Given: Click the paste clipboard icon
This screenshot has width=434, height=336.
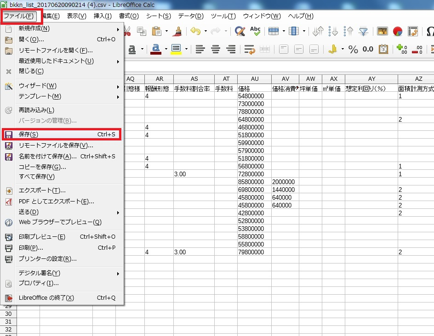Looking at the screenshot, I should [157, 31].
